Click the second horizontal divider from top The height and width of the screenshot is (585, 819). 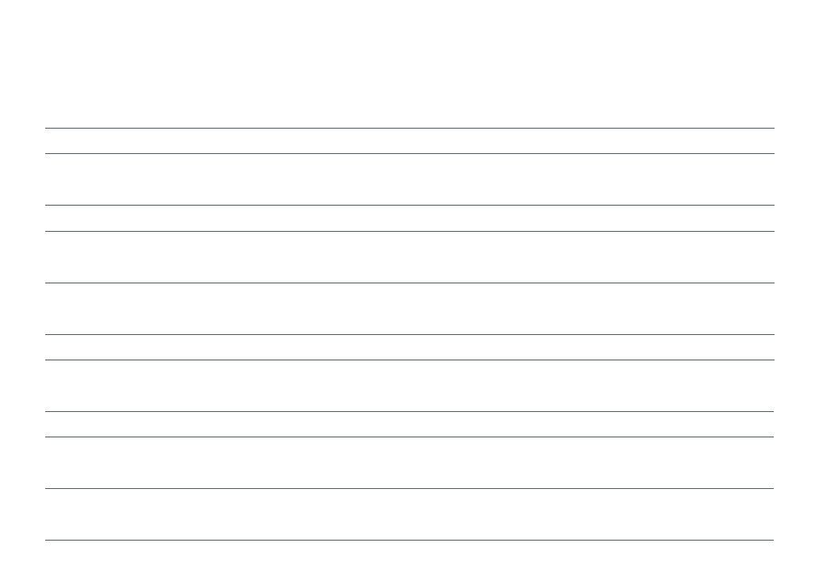[409, 153]
